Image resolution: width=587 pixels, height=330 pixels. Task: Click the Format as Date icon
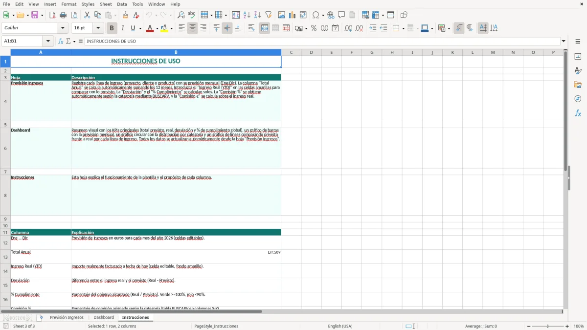(335, 28)
